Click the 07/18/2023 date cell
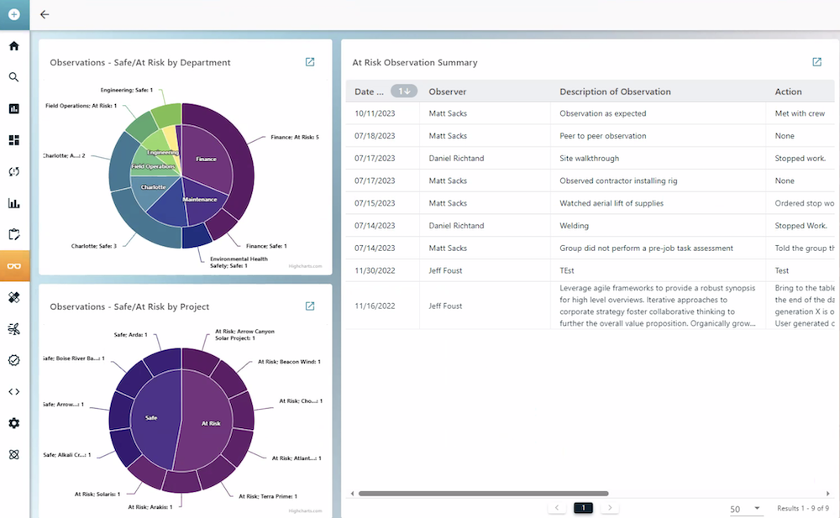840x518 pixels. click(x=375, y=136)
